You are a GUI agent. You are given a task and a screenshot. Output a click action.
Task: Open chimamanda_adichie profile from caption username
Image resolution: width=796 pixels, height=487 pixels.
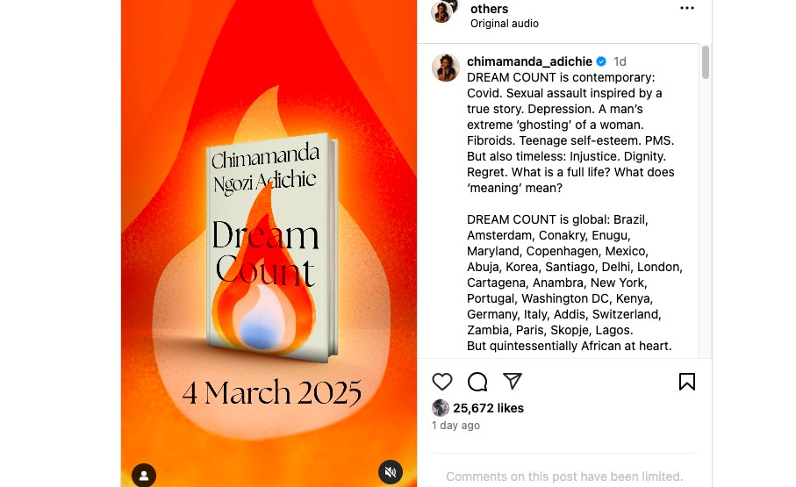coord(529,61)
